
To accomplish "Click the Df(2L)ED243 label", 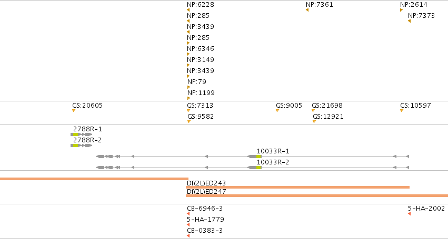I will tap(206, 183).
